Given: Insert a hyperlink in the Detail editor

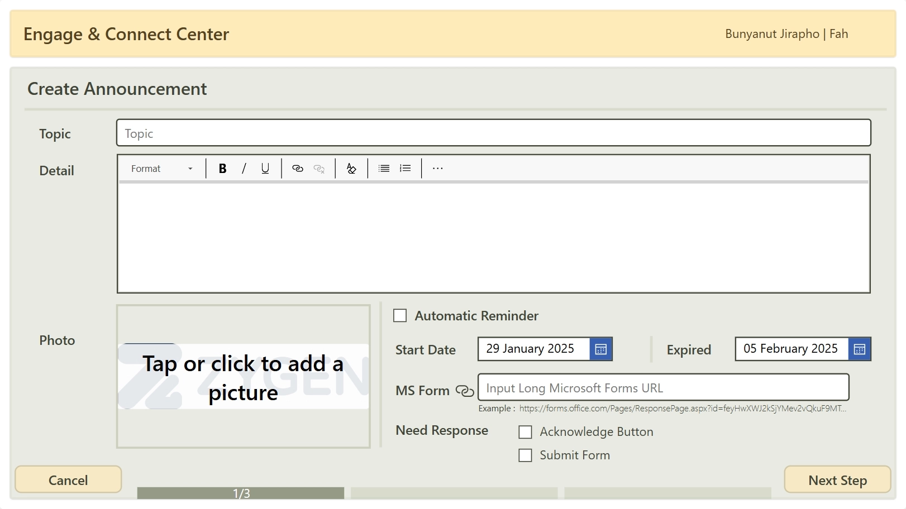Looking at the screenshot, I should [298, 169].
